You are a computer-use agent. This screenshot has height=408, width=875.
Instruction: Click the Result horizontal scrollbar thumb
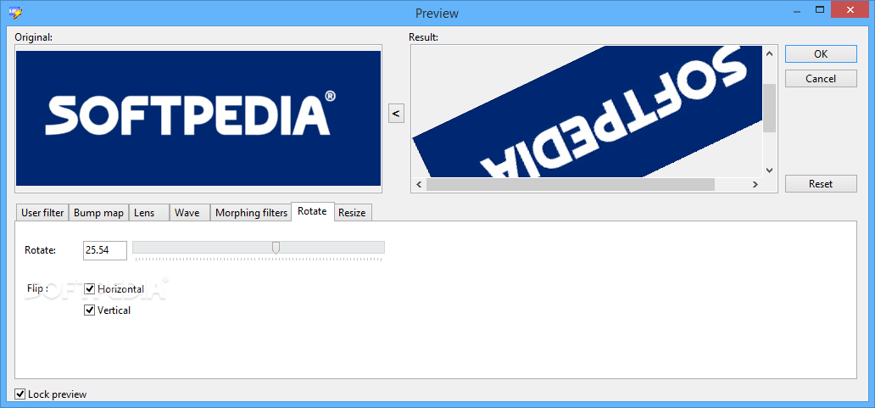click(x=571, y=184)
